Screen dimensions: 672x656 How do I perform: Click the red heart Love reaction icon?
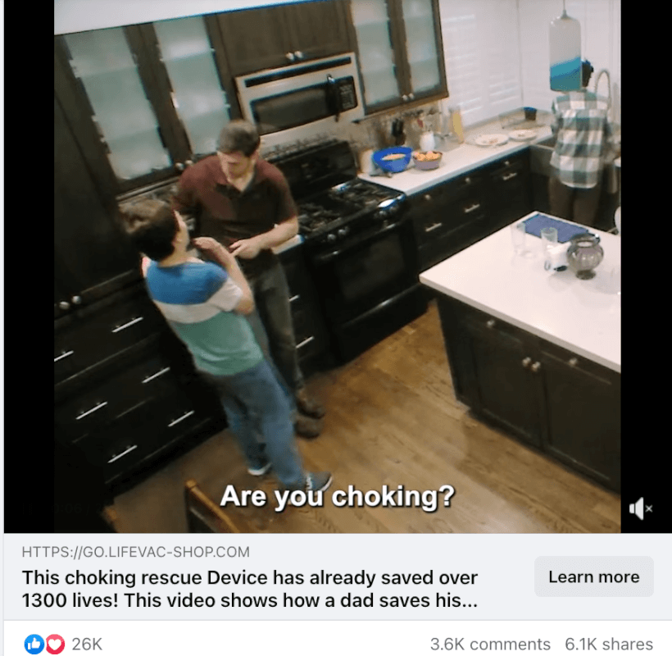(55, 644)
